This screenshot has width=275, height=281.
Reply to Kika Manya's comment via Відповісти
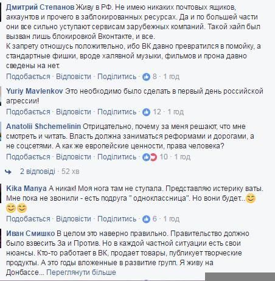point(74,219)
